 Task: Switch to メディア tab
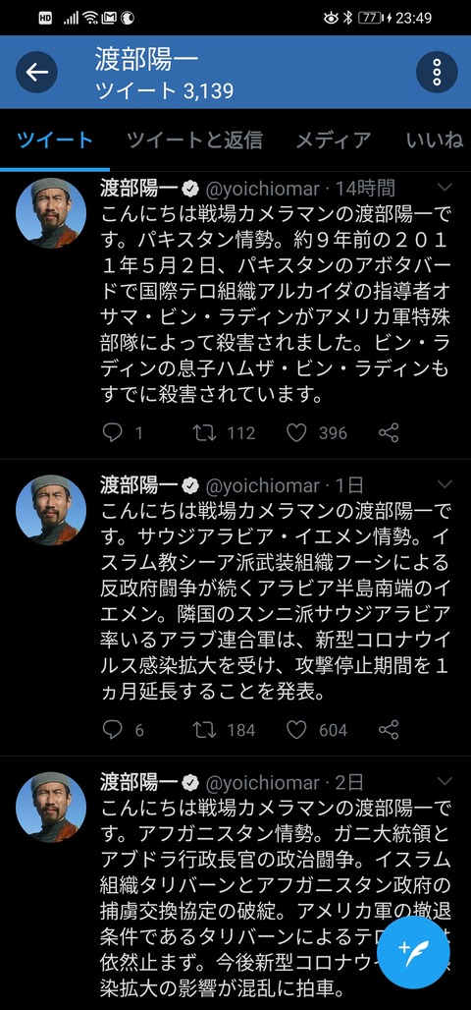pyautogui.click(x=334, y=140)
